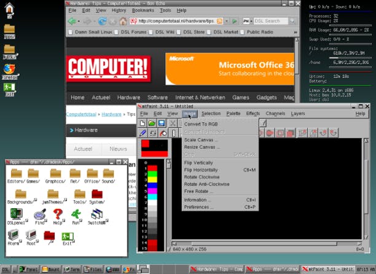Click the green Go arrow by URL bar

[234, 21]
